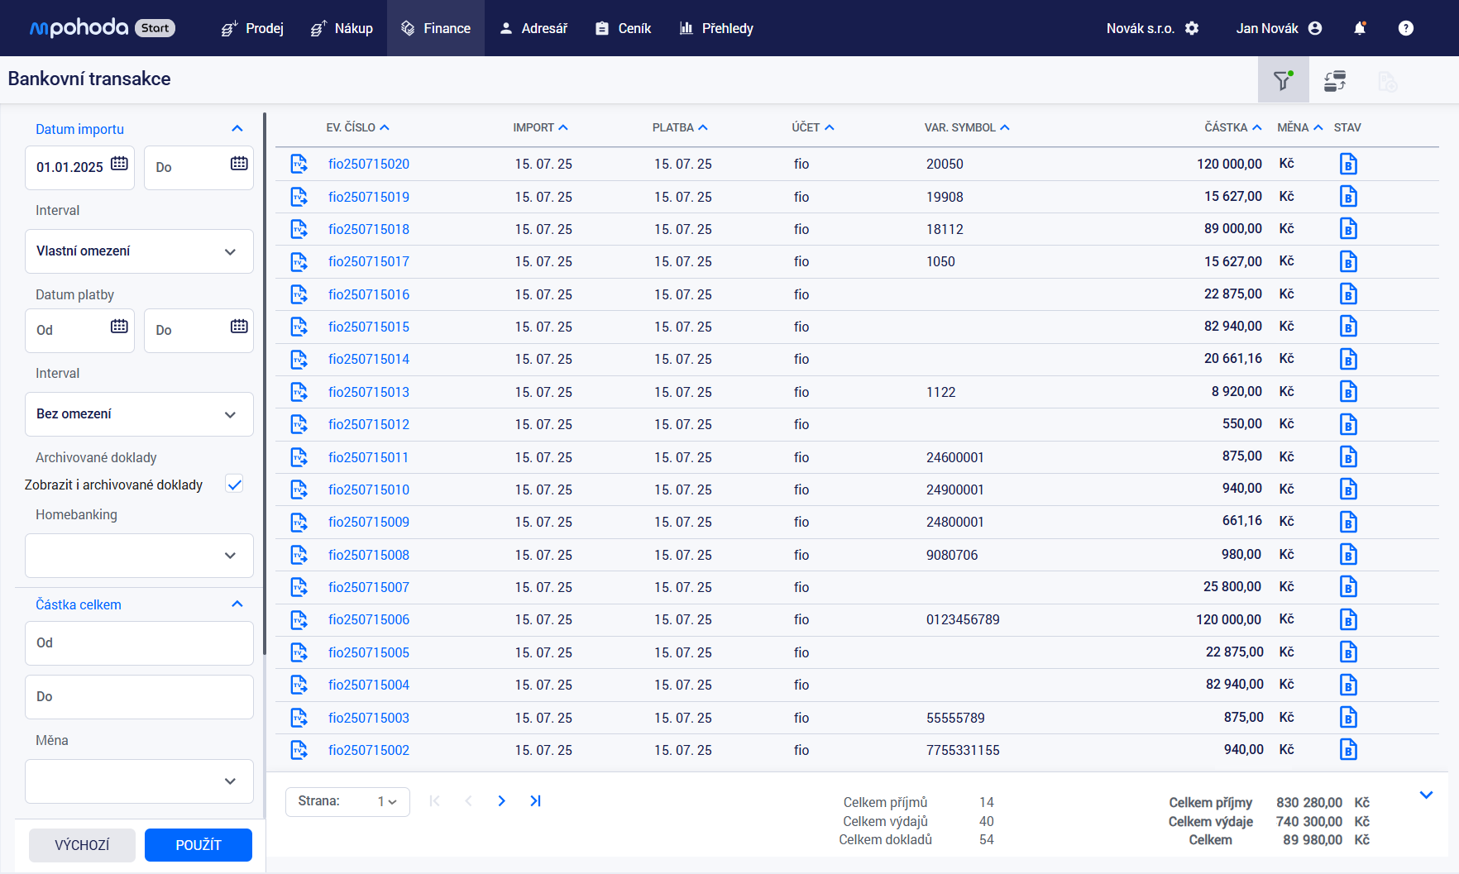Image resolution: width=1459 pixels, height=874 pixels.
Task: Click Částka celkem Do input field
Action: [139, 697]
